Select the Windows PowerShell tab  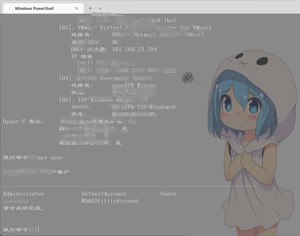coord(34,8)
